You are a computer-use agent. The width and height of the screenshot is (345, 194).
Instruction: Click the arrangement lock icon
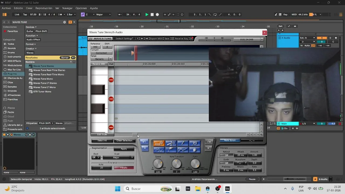pyautogui.click(x=295, y=26)
